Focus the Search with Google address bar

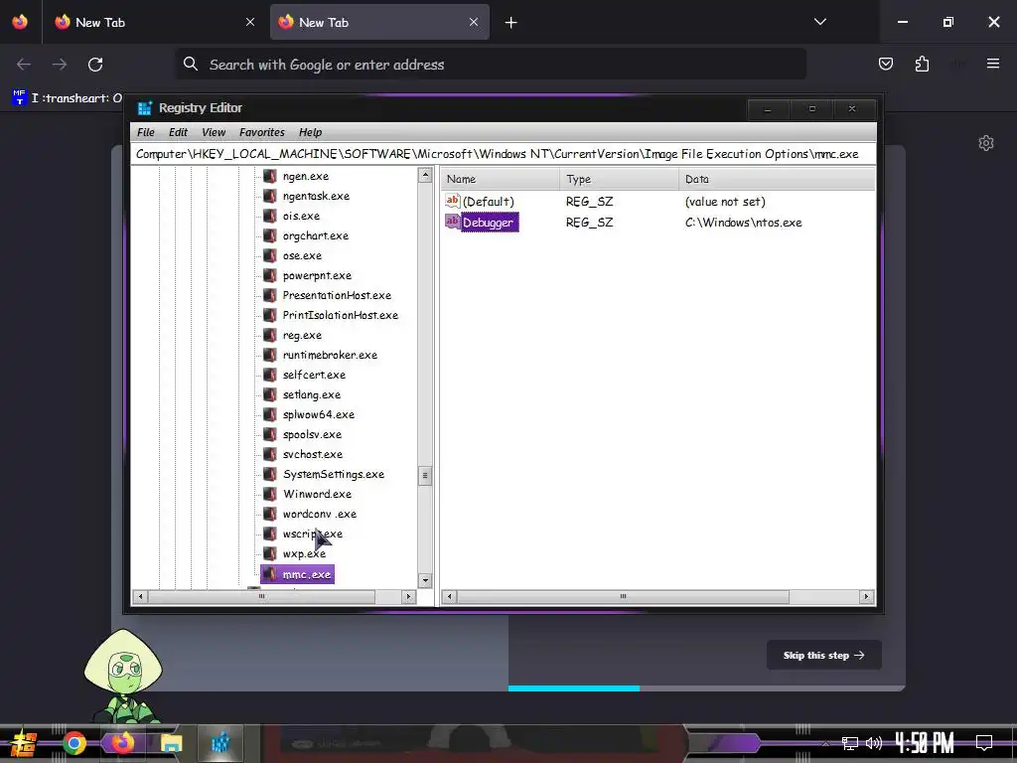point(491,65)
